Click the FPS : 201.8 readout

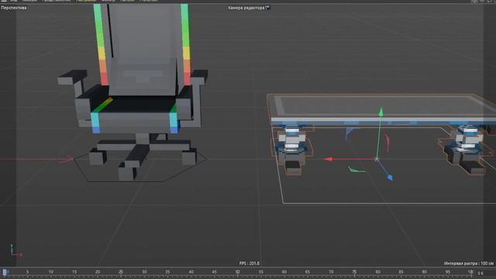[250, 263]
